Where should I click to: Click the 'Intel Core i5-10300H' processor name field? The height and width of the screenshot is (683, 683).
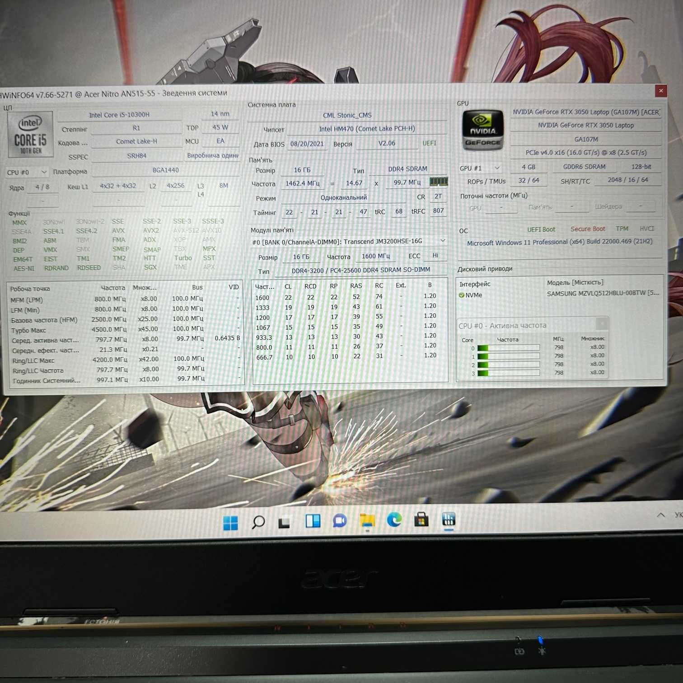[x=119, y=115]
